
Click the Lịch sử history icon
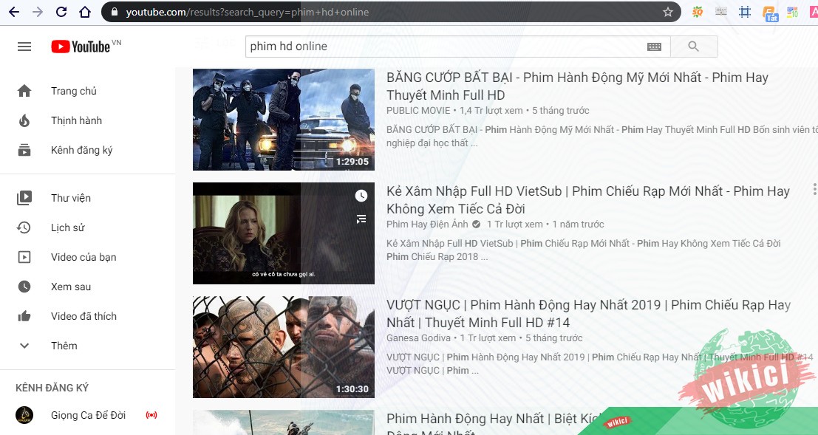tap(24, 227)
